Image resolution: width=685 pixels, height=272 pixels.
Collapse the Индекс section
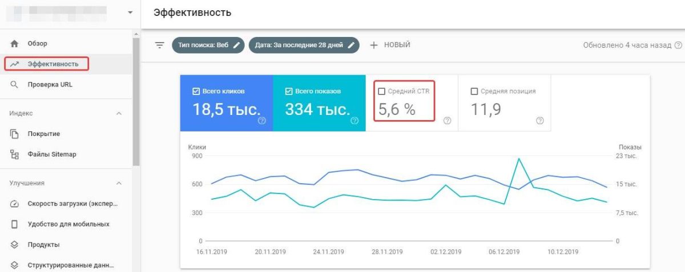(119, 113)
